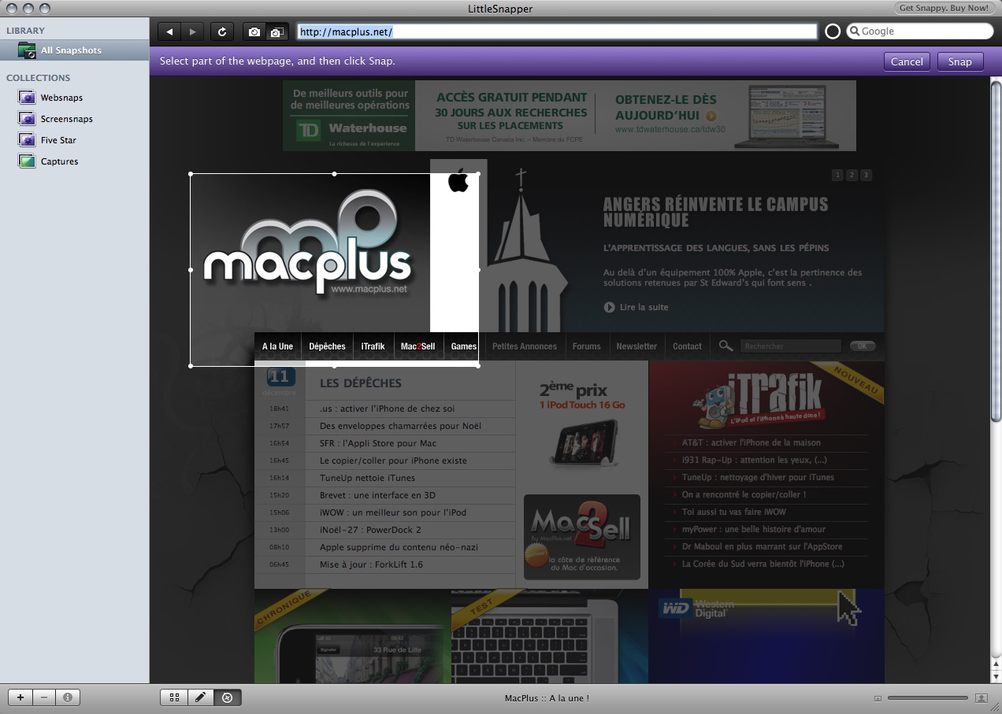
Task: Go forward with the forward arrow button
Action: [x=192, y=31]
